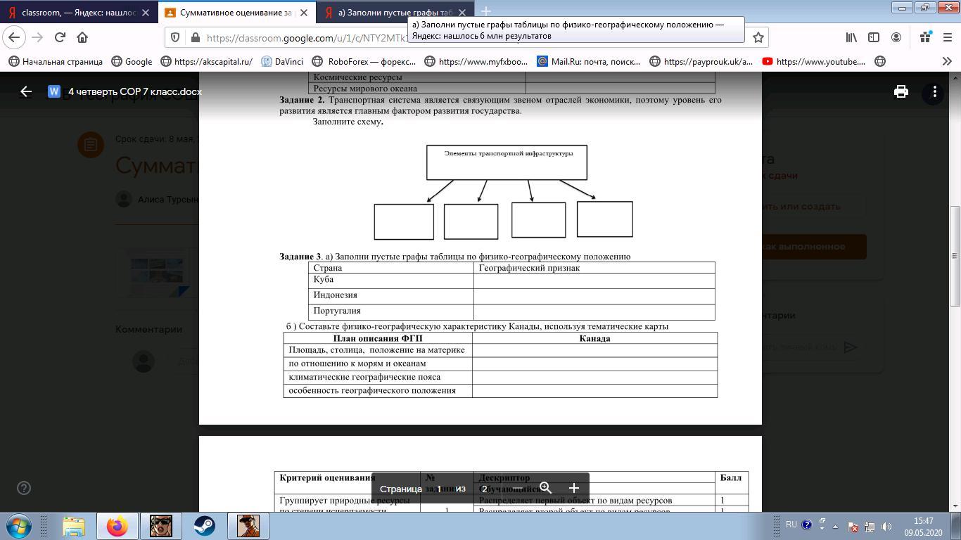Image resolution: width=961 pixels, height=540 pixels.
Task: Click the Firefox taskbar icon
Action: [x=117, y=526]
